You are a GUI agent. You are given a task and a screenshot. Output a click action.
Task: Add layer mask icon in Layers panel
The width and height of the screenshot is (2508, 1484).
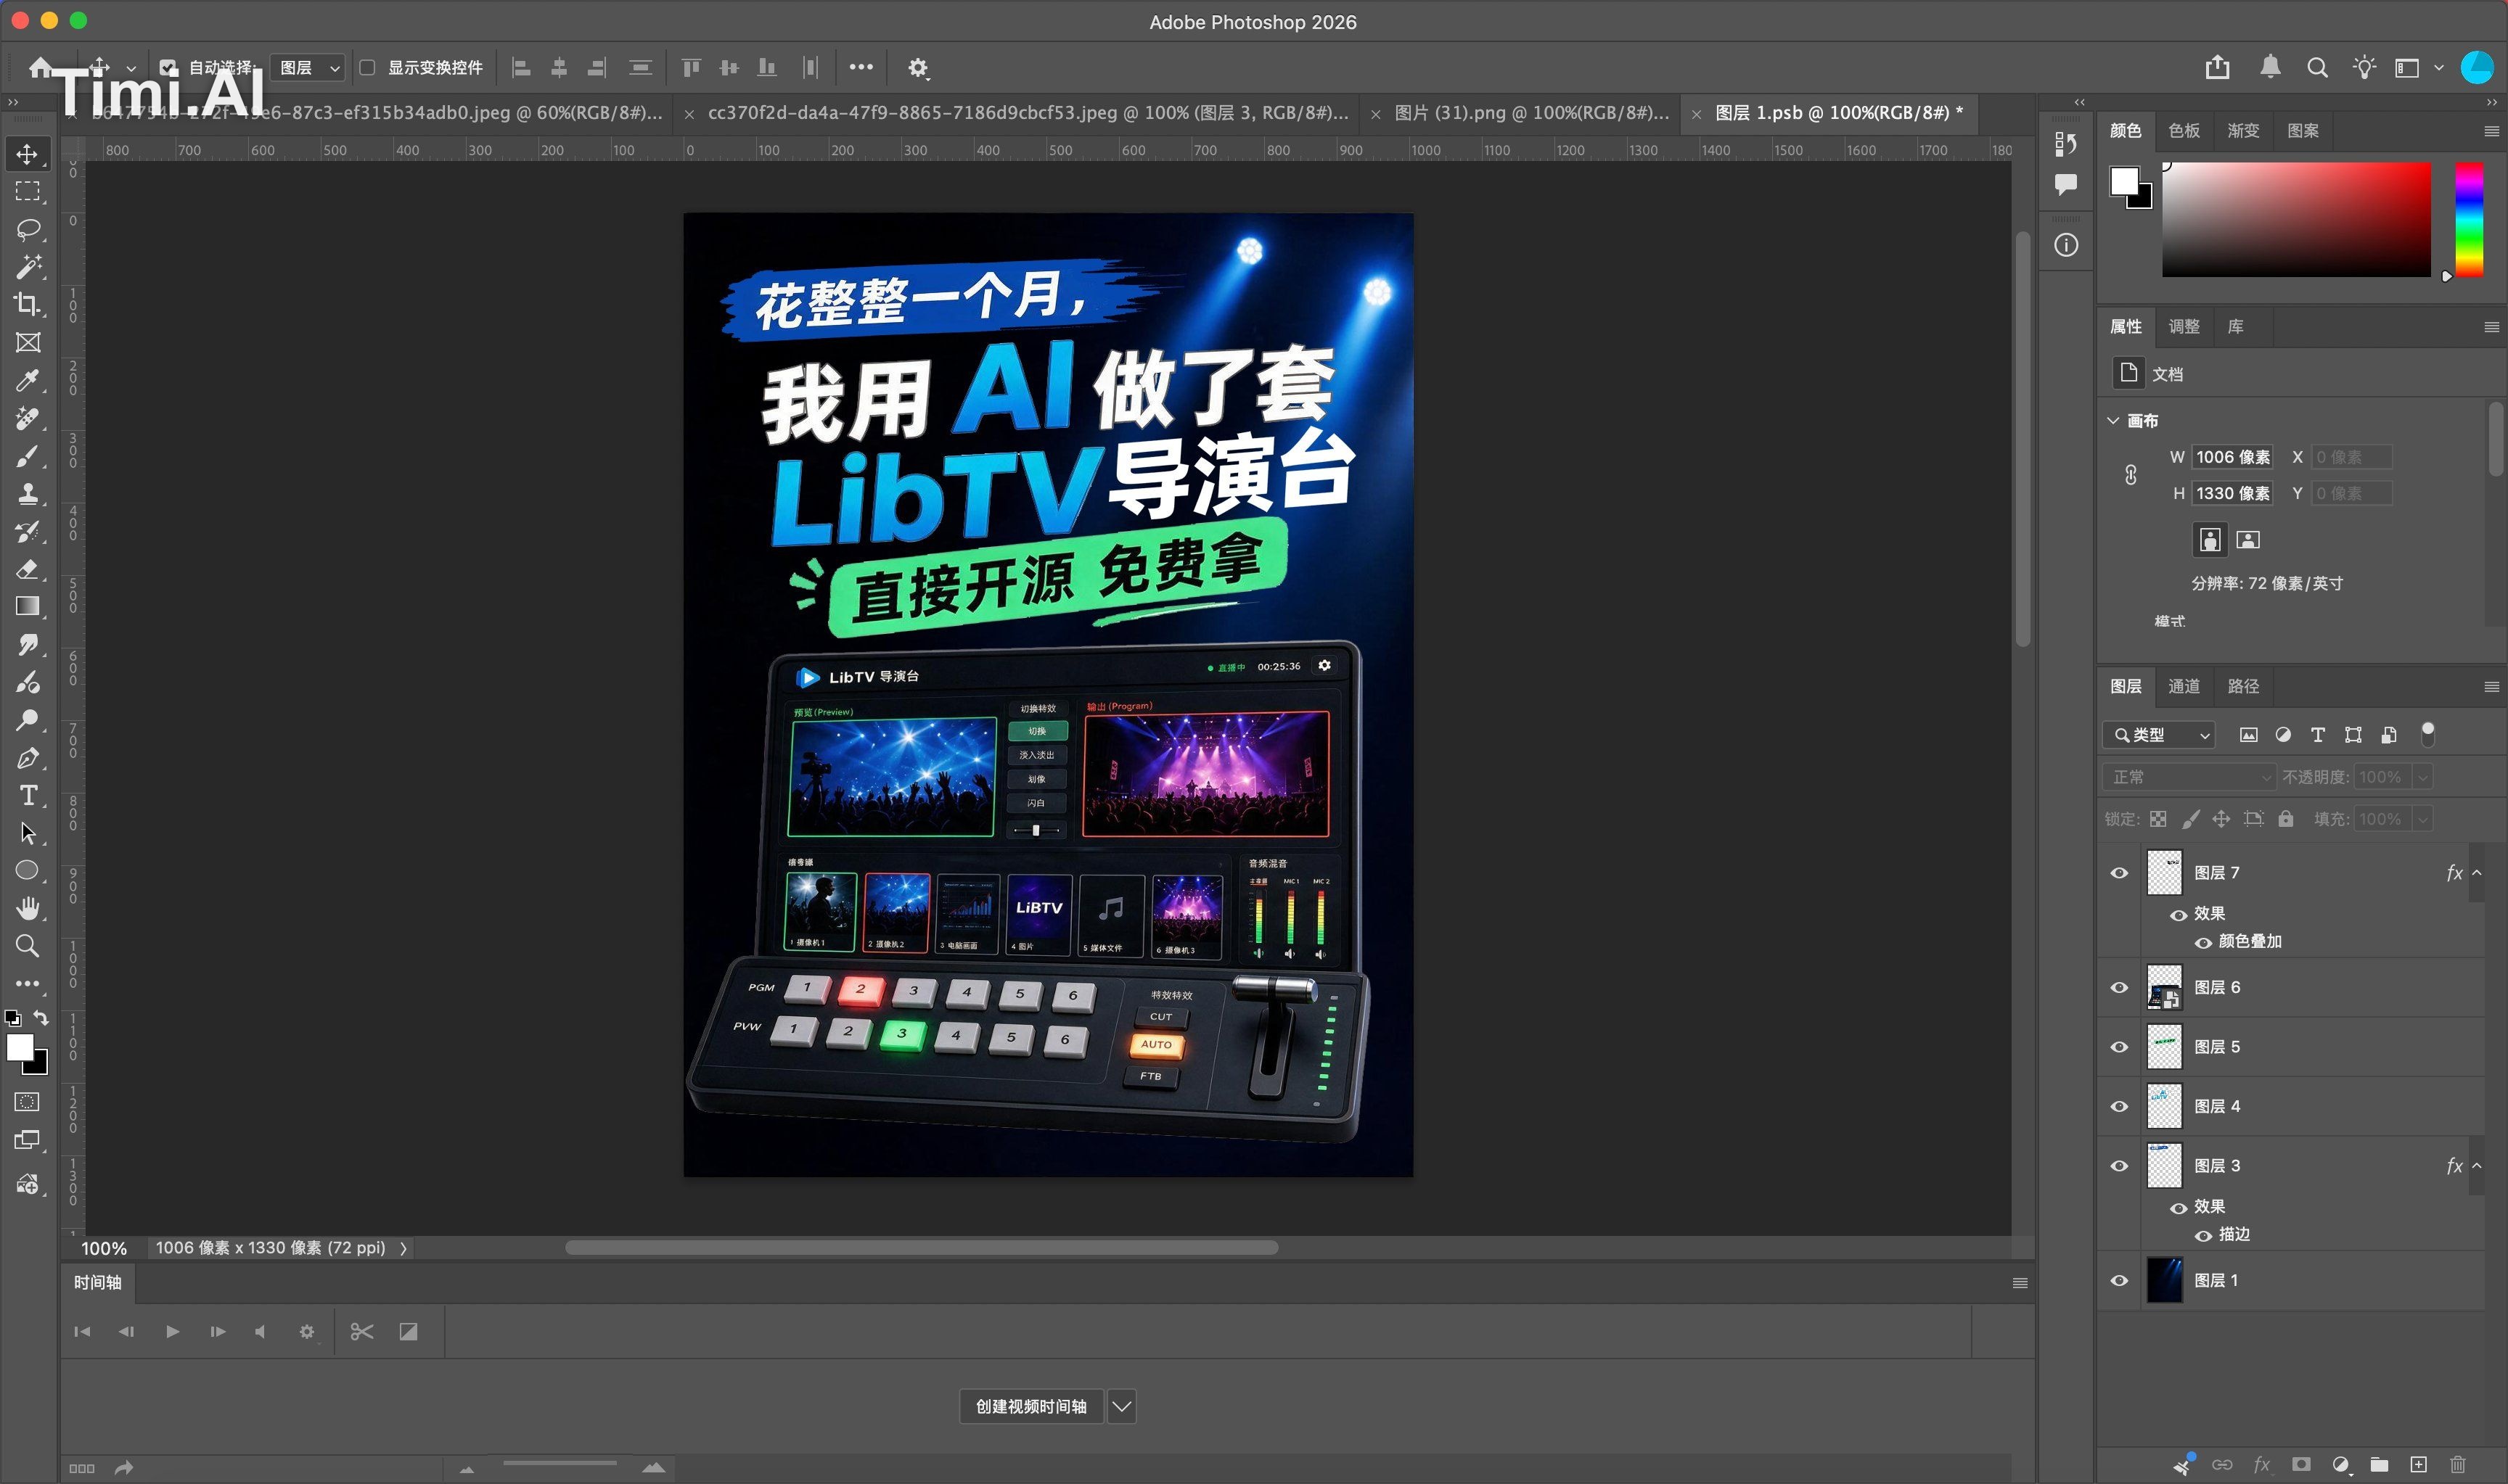(x=2301, y=1465)
